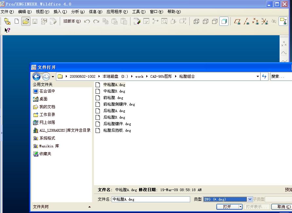Click the 搜索 search field
This screenshot has width=292, height=213.
(281, 76)
